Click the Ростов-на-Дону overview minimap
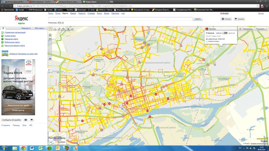The height and width of the screenshot is (151, 269). click(57, 138)
